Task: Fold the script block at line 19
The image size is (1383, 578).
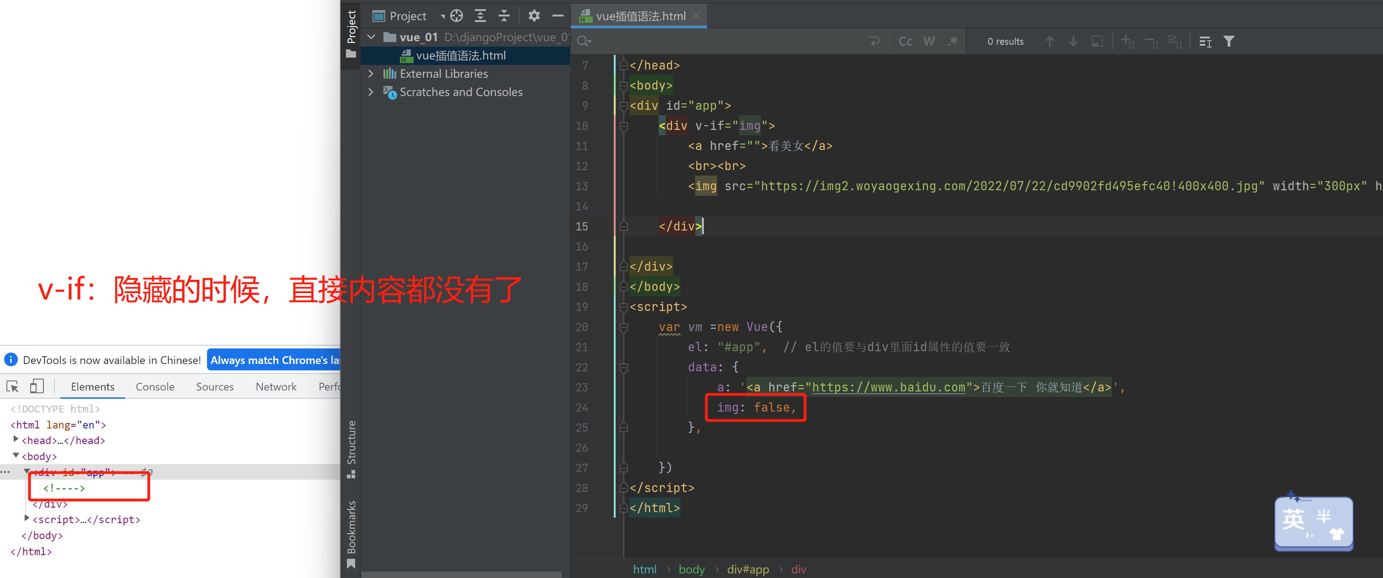Action: click(624, 307)
